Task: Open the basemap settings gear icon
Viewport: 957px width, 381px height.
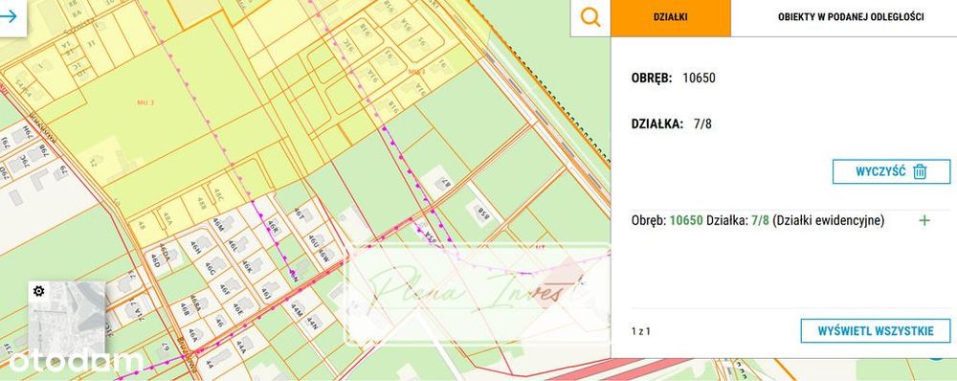Action: pos(38,291)
